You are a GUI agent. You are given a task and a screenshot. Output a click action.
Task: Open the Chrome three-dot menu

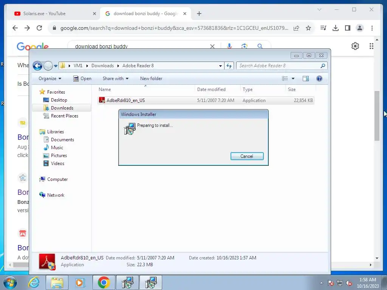[372, 28]
